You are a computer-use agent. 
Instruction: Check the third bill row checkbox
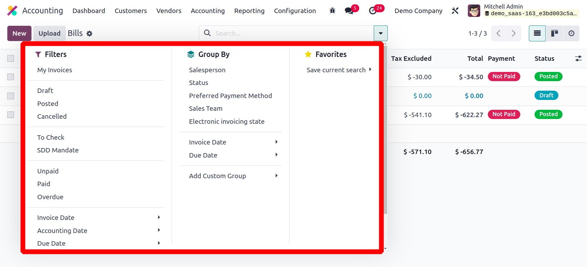11,115
